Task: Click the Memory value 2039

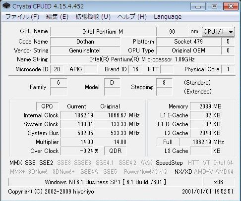Action: 201,106
